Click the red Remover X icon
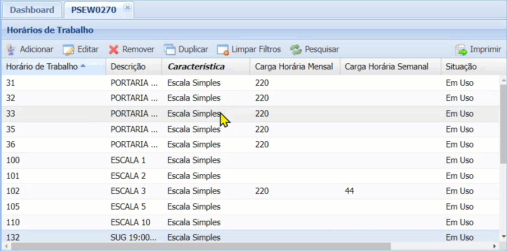The height and width of the screenshot is (251, 507). pos(114,49)
